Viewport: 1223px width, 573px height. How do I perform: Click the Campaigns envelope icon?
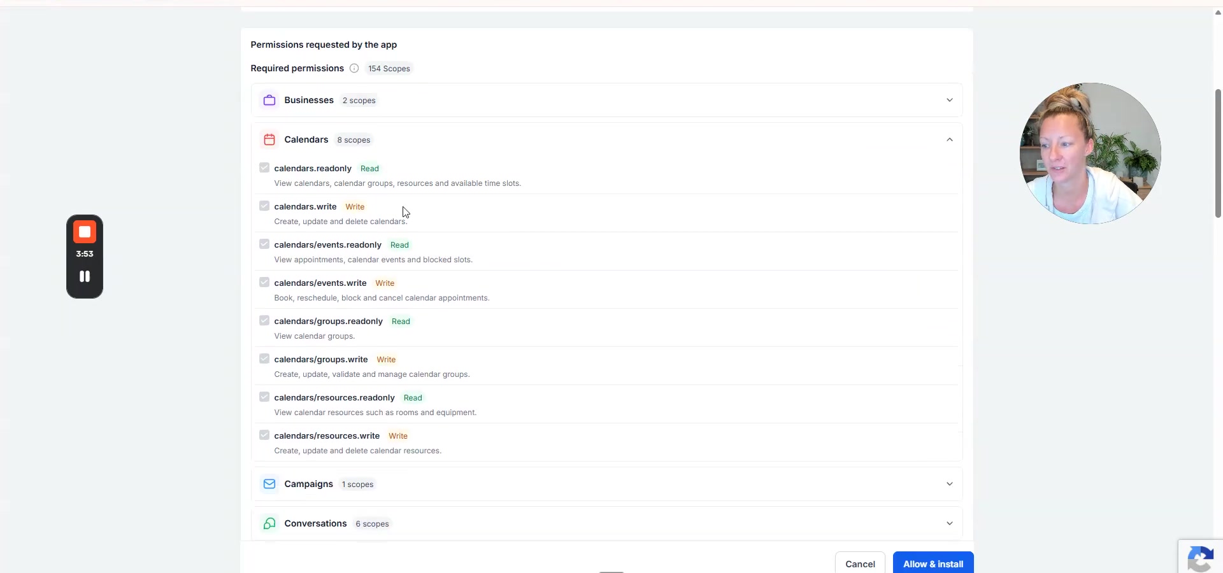(x=269, y=485)
